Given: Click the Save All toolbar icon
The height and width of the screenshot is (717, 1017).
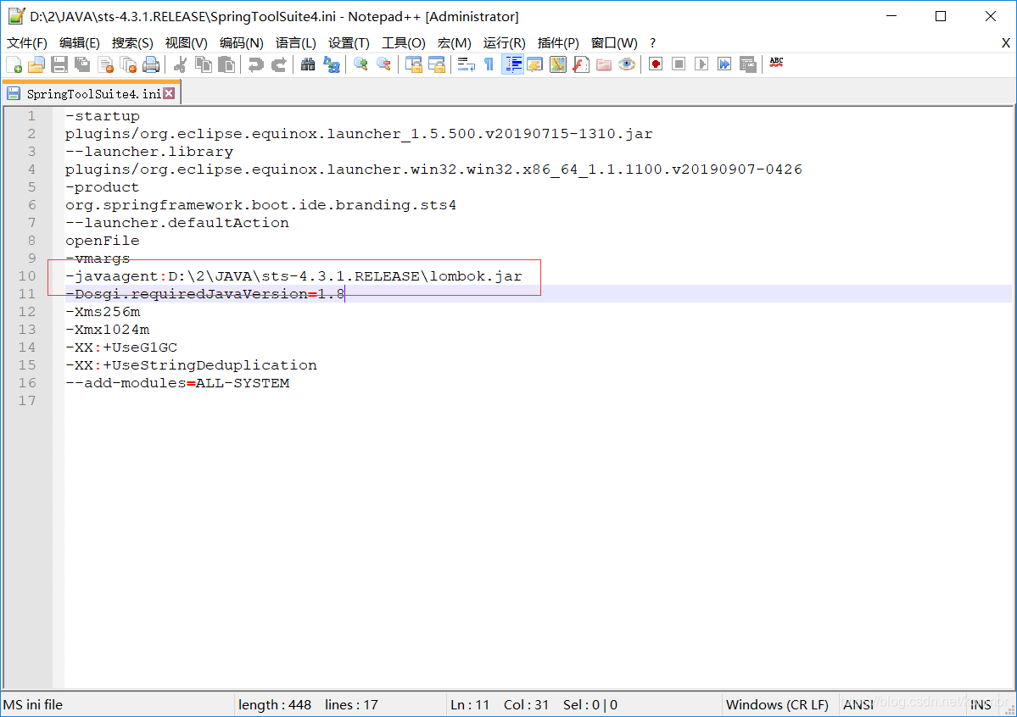Looking at the screenshot, I should pyautogui.click(x=82, y=64).
